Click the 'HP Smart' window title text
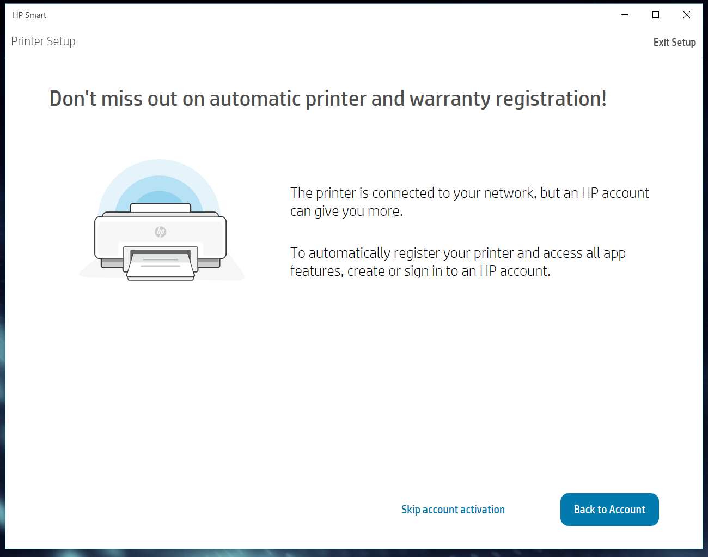This screenshot has height=557, width=708. click(x=29, y=15)
